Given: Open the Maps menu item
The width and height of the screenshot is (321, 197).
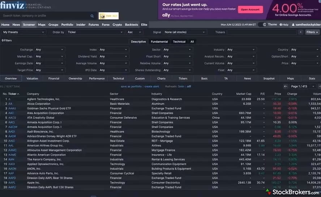Looking at the screenshot, I should click(x=42, y=25).
